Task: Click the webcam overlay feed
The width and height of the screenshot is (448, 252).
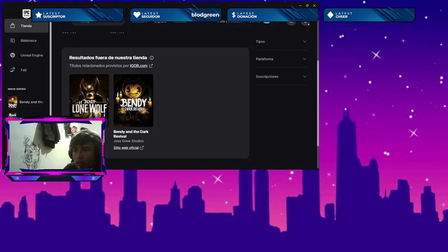Action: coord(55,146)
